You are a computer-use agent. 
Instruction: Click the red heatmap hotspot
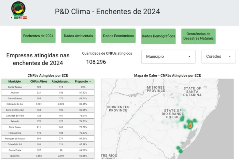click(x=190, y=126)
